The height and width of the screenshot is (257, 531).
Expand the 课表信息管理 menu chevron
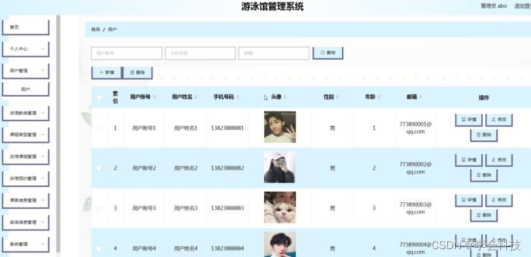coord(43,200)
